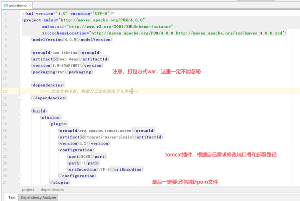Click the dependencies closing fold marker line 14
Viewport: 300px width, 201px height.
tap(19, 98)
